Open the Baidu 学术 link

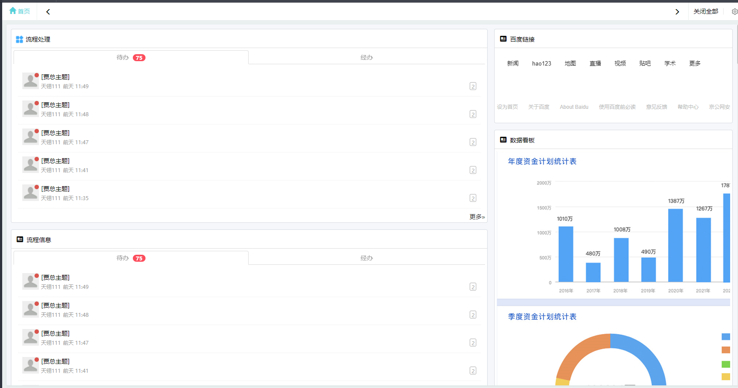click(670, 63)
